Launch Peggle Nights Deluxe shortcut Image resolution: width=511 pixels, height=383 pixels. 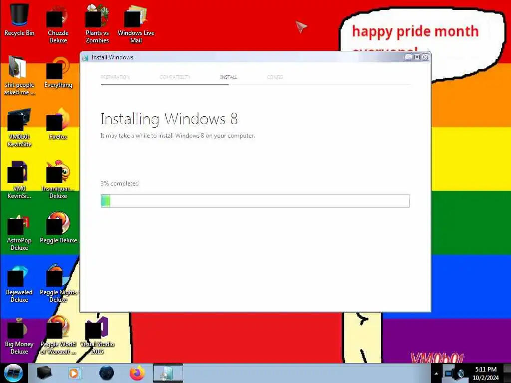58,283
